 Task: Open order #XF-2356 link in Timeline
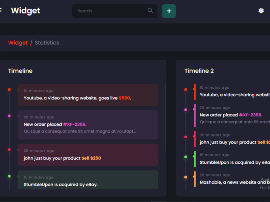pyautogui.click(x=75, y=124)
